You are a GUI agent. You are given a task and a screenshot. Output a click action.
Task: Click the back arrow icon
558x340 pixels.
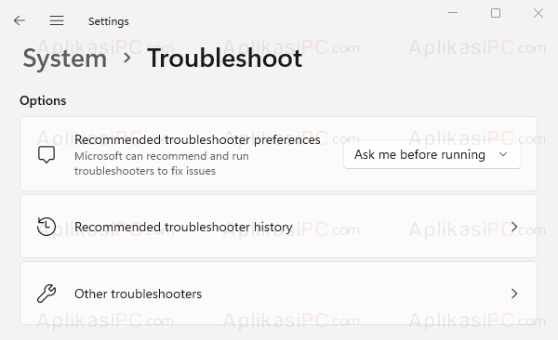(x=20, y=20)
